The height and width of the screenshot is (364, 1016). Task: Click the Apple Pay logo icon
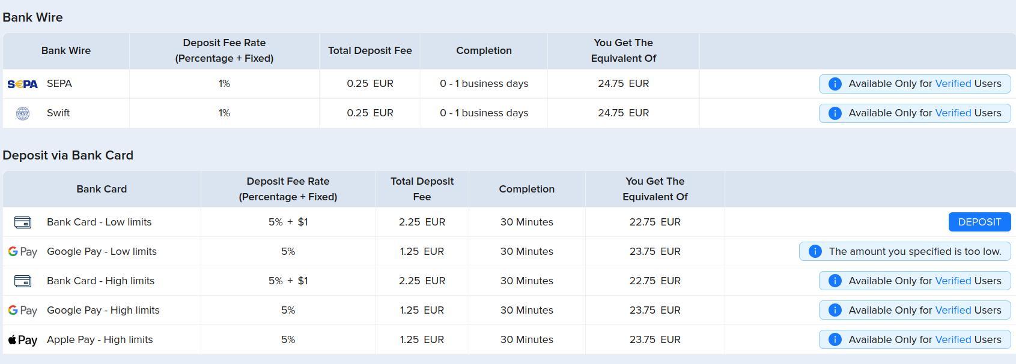22,340
